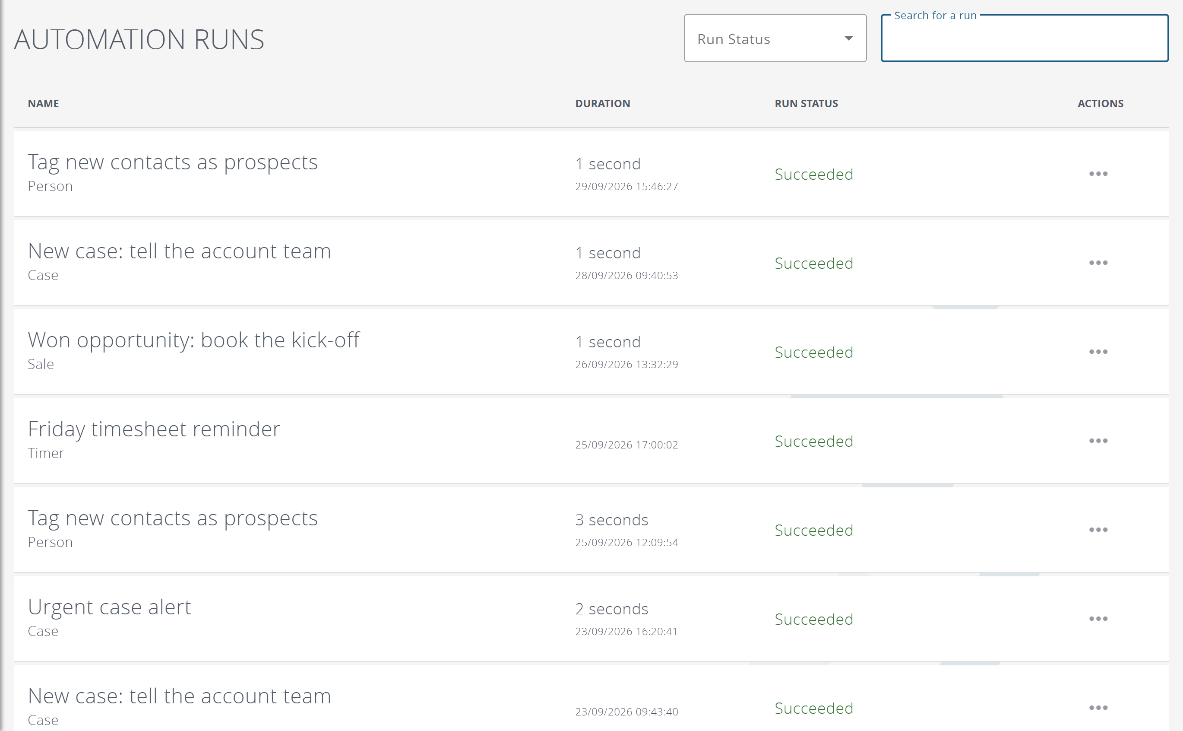Viewport: 1183px width, 731px height.
Task: Click Succeeded status of Friday timesheet reminder
Action: pyautogui.click(x=814, y=441)
